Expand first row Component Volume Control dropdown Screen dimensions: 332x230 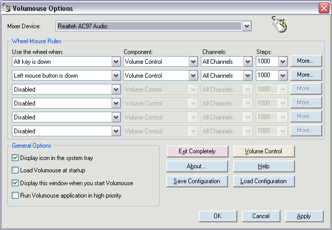pyautogui.click(x=193, y=62)
